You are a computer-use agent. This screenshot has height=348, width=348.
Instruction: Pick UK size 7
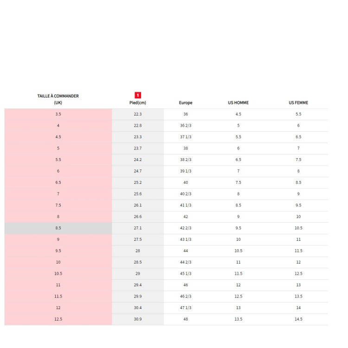click(x=58, y=194)
